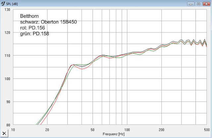Minimize the SPL [dB] window
Screen dimensions: 212x138
tap(191, 4)
